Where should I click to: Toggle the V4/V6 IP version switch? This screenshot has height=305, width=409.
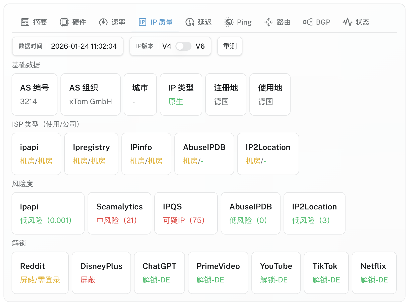pos(183,46)
